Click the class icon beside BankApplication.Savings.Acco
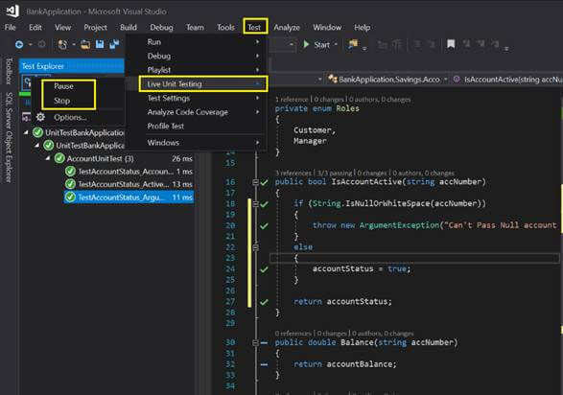Screen dimensions: 563x395 (x=333, y=79)
